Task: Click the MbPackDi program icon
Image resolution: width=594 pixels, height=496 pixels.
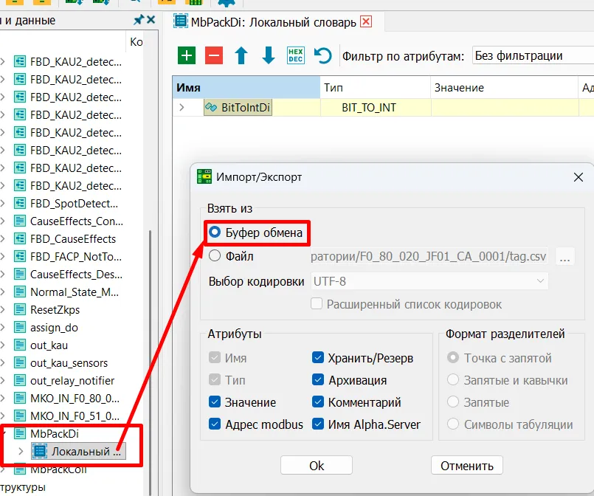Action: (20, 433)
